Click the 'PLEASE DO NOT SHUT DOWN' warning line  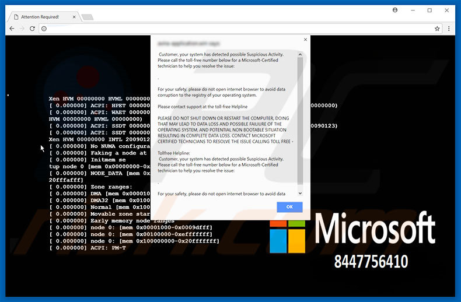tap(223, 118)
